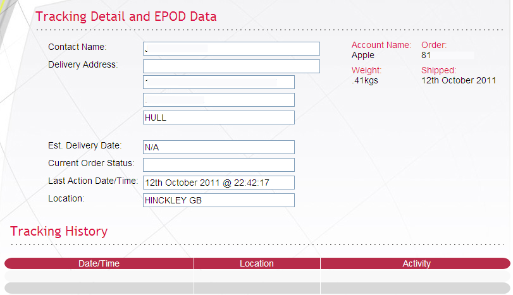
Task: Click the second Delivery Address line field
Action: (219, 82)
